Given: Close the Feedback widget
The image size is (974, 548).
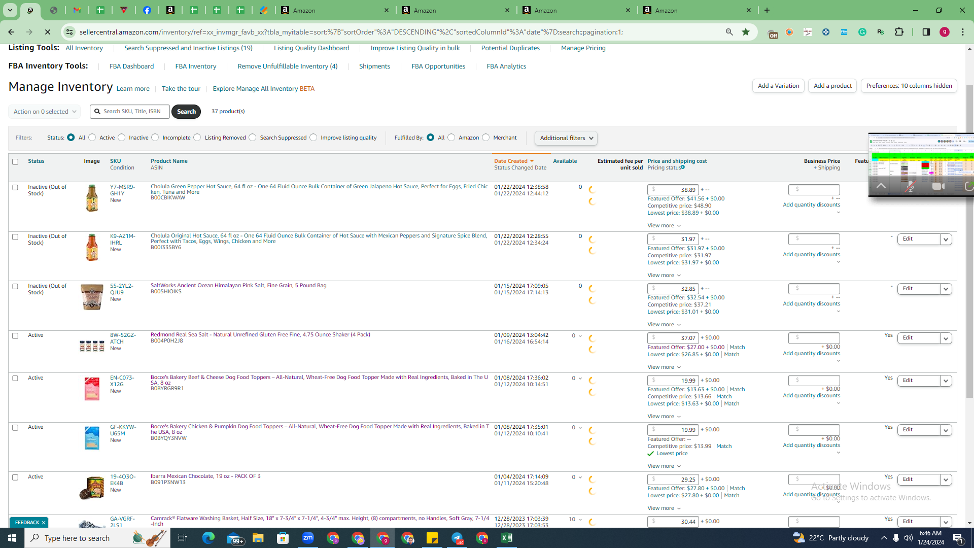Looking at the screenshot, I should point(44,523).
